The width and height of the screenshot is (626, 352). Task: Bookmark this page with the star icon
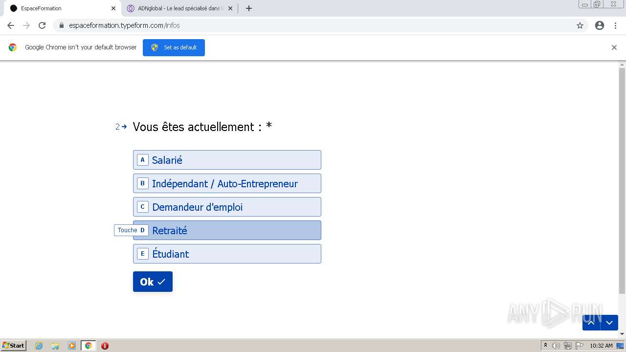click(580, 25)
